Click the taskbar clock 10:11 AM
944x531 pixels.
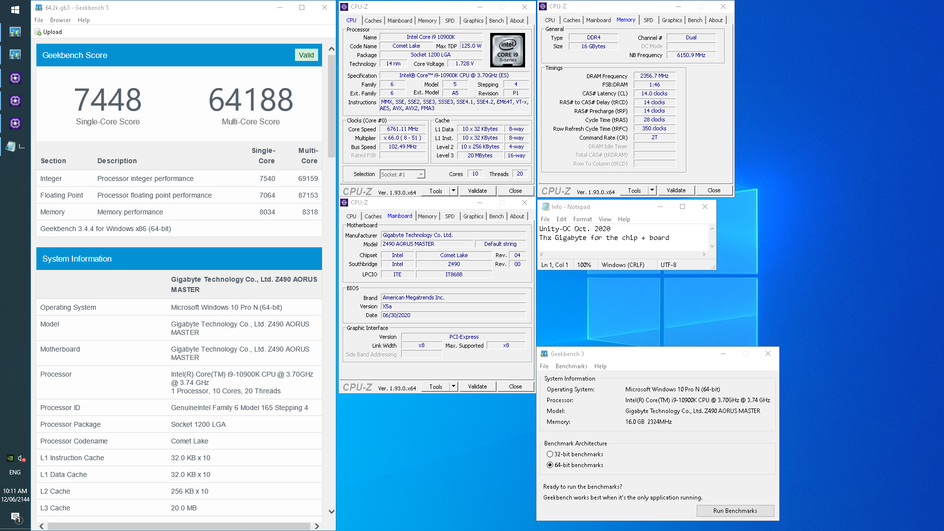(15, 491)
